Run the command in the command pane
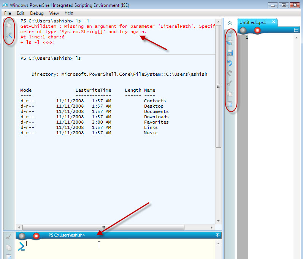The height and width of the screenshot is (259, 303). [22, 236]
